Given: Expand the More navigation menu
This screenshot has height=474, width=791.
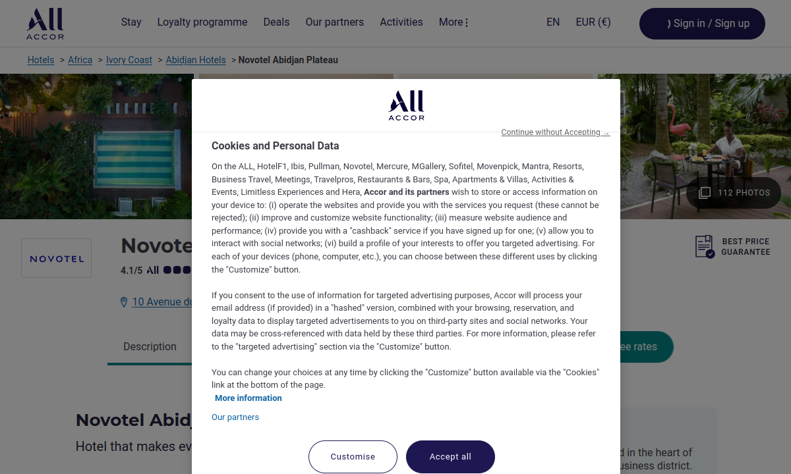Looking at the screenshot, I should click(x=454, y=22).
